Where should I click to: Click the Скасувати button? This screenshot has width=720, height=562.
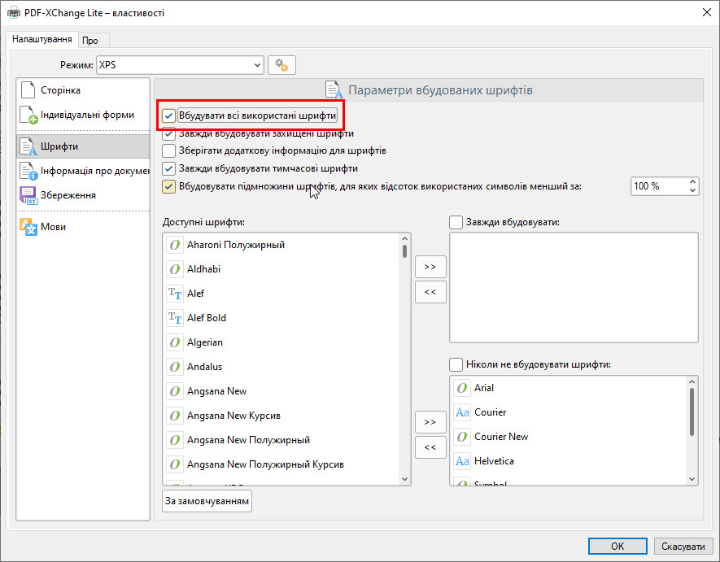point(683,546)
